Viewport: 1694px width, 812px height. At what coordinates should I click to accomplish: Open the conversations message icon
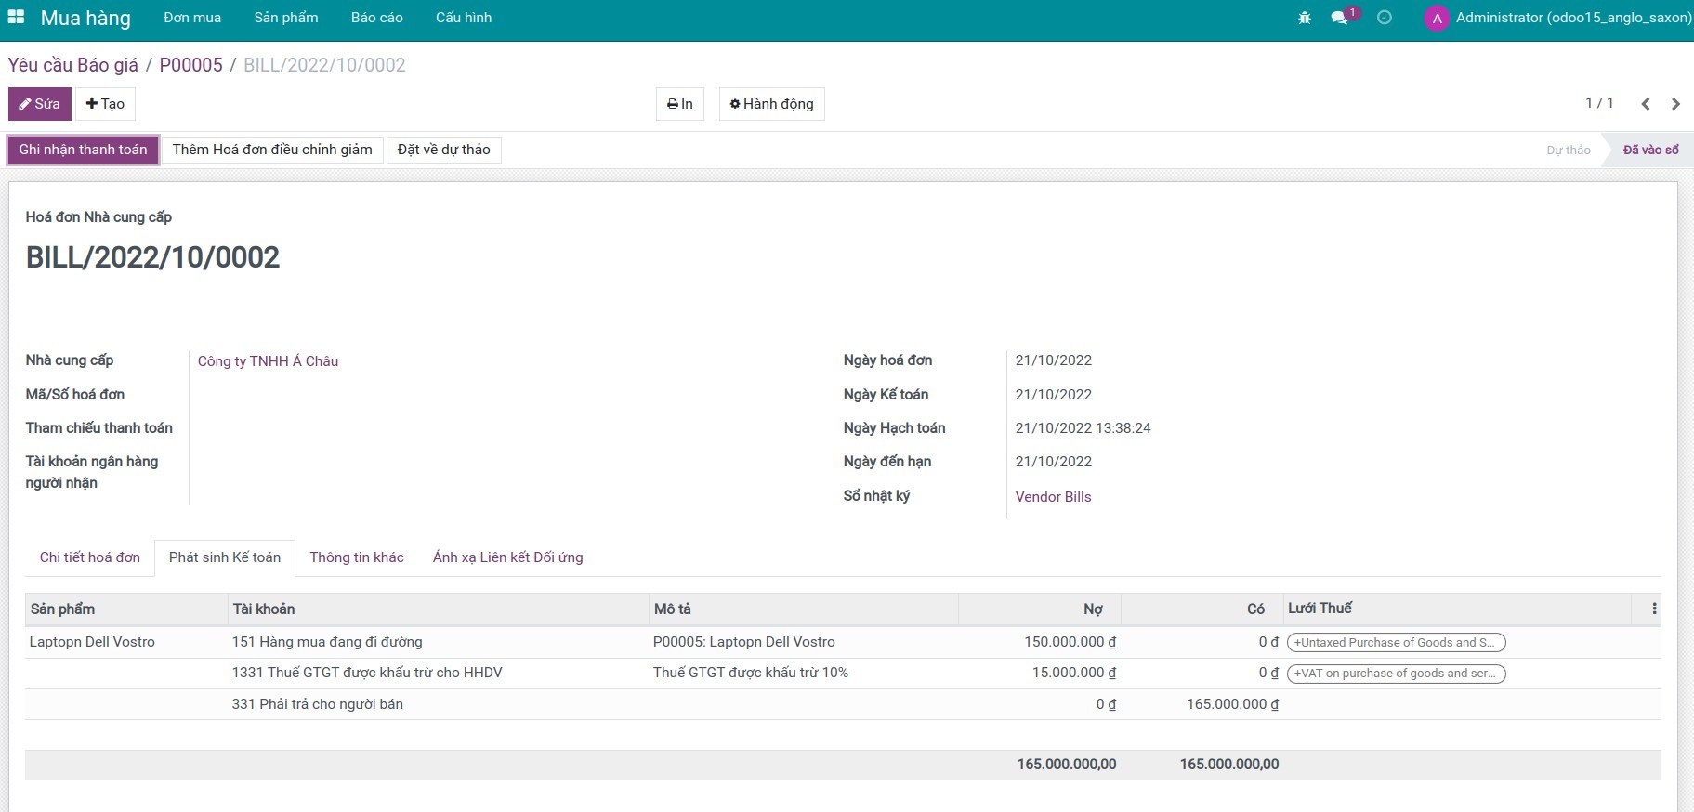[1339, 18]
